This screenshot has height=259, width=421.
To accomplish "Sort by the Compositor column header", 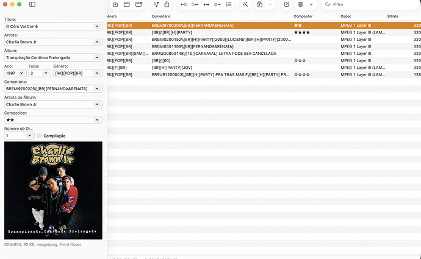I will point(303,16).
